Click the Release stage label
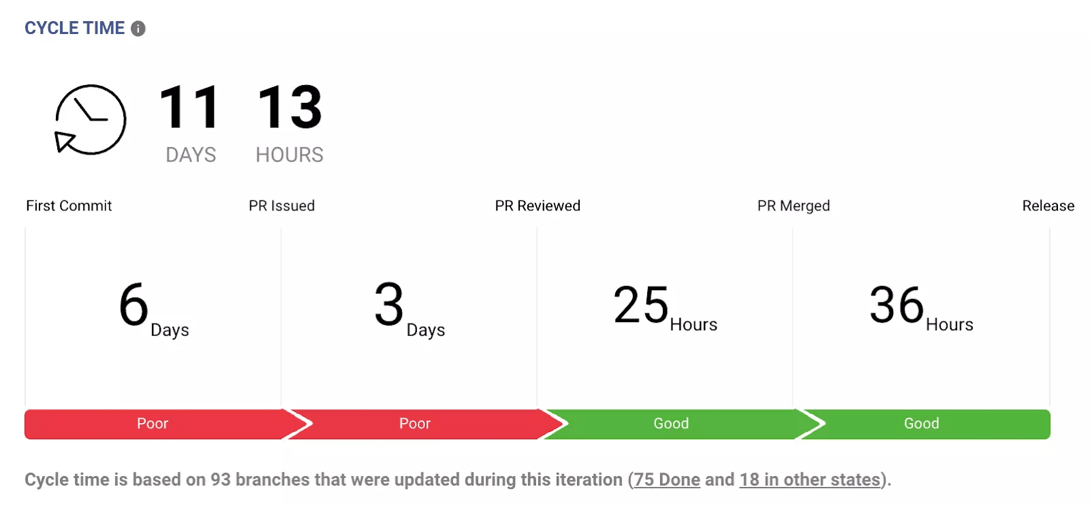The height and width of the screenshot is (506, 1090). (1048, 206)
